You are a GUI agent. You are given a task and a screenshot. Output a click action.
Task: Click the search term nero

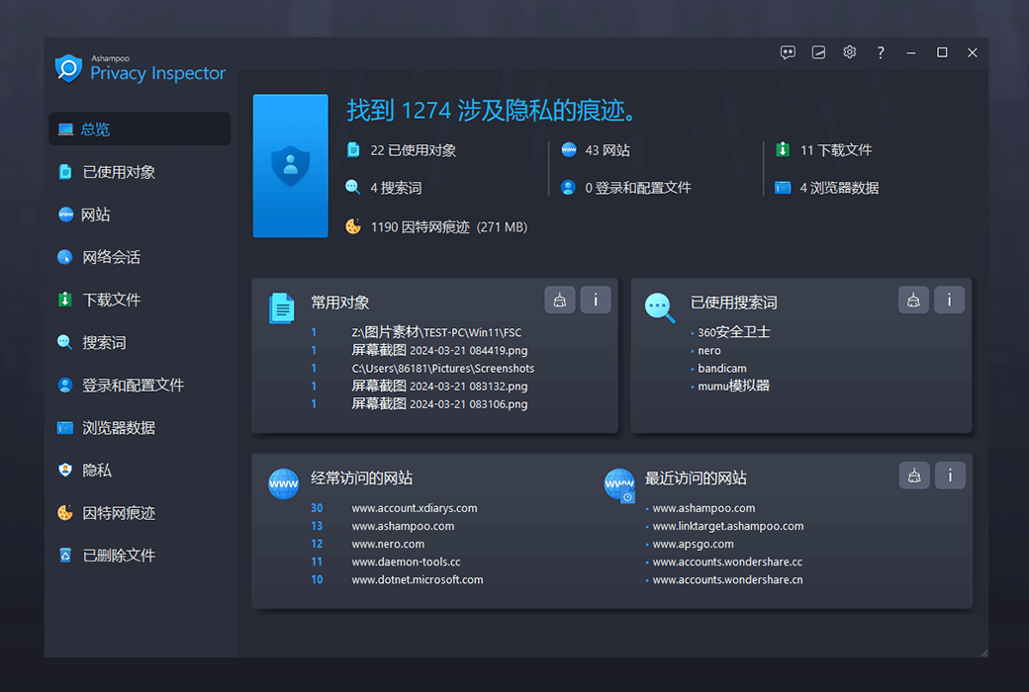[x=708, y=350]
